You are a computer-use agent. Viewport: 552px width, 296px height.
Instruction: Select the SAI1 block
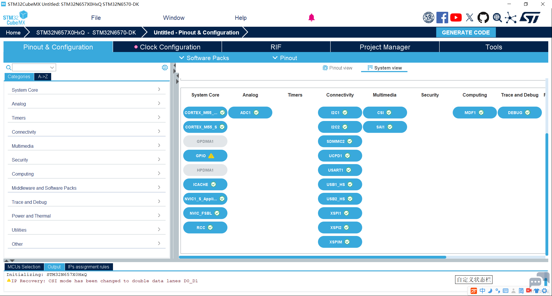(385, 127)
